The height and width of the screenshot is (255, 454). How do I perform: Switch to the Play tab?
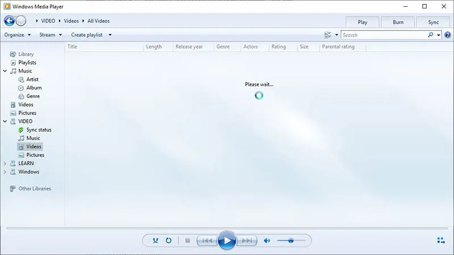tap(362, 22)
